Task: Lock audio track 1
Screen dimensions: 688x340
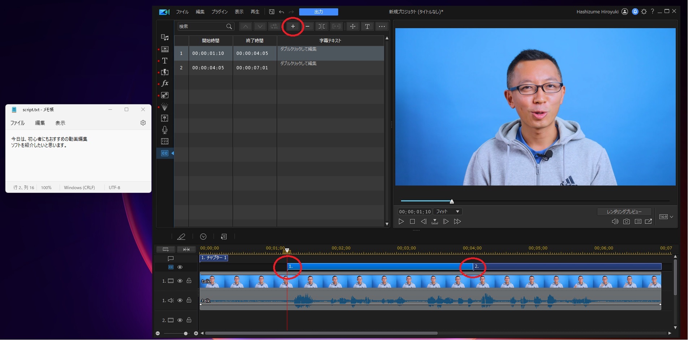Action: click(189, 300)
